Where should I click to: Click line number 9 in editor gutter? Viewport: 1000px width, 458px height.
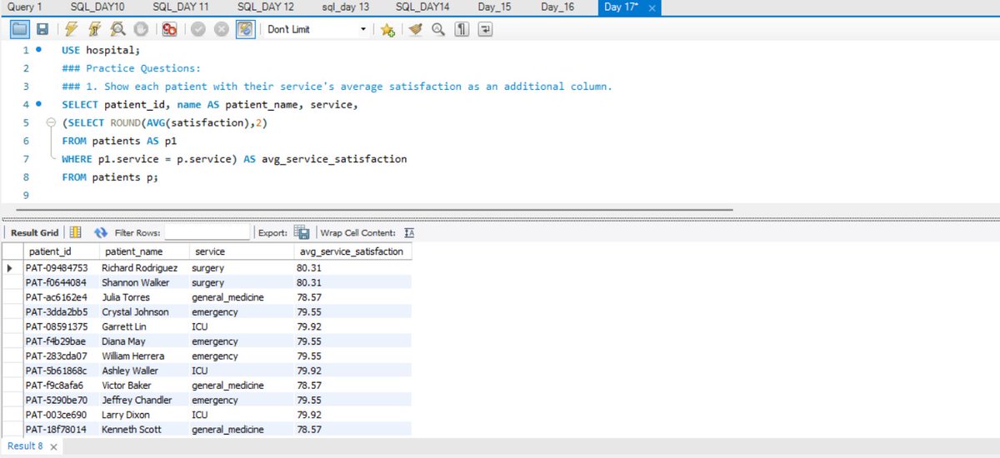click(26, 196)
